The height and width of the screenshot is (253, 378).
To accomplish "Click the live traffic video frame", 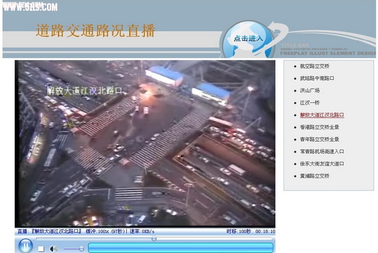I will pyautogui.click(x=145, y=143).
